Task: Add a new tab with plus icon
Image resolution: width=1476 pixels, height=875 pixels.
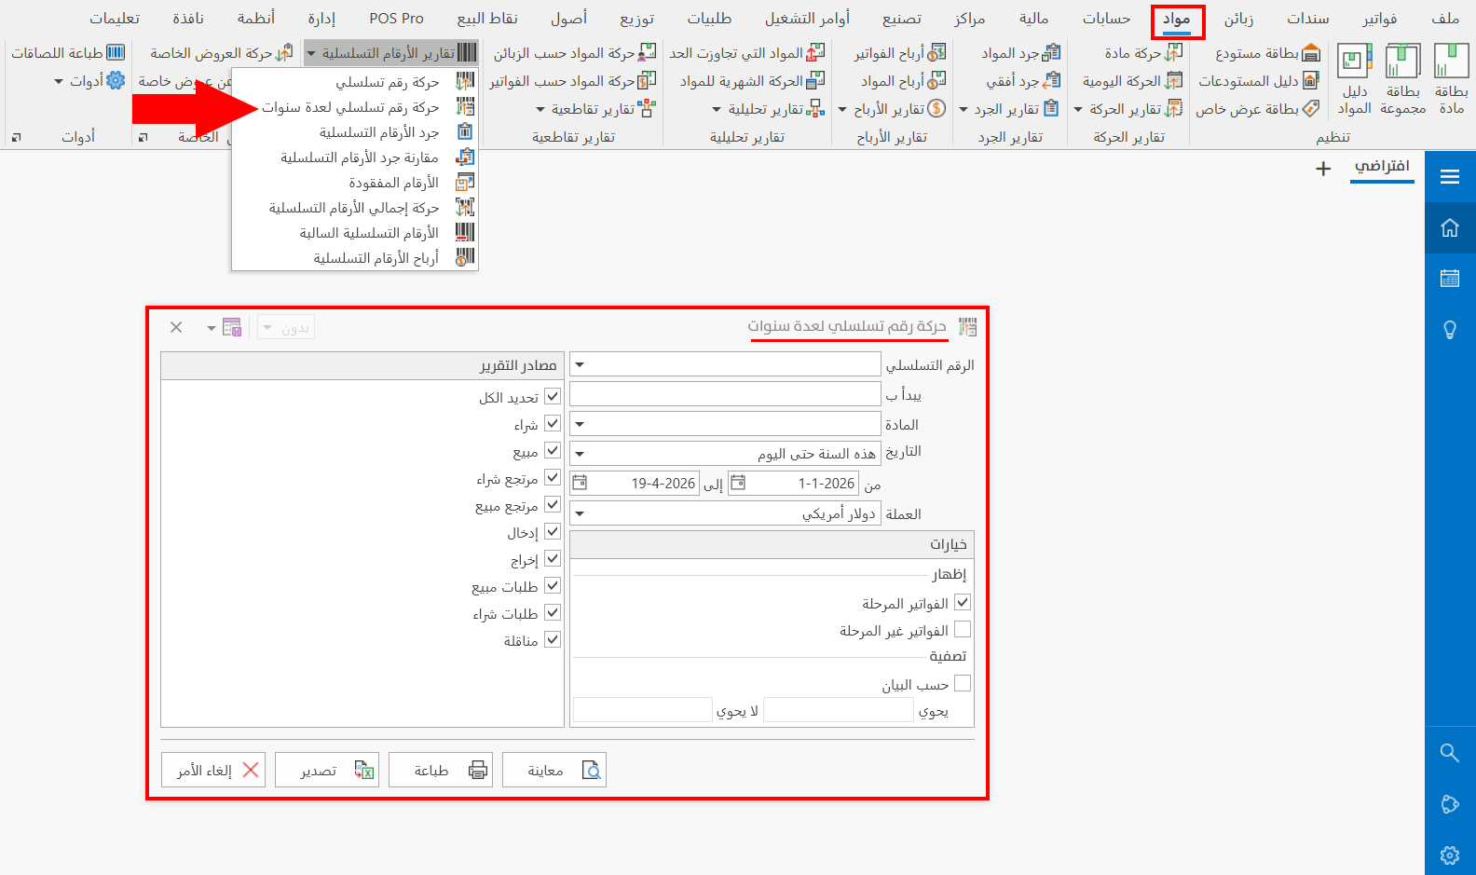Action: tap(1323, 169)
